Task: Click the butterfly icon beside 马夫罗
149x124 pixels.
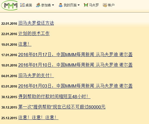Action: (x=86, y=5)
